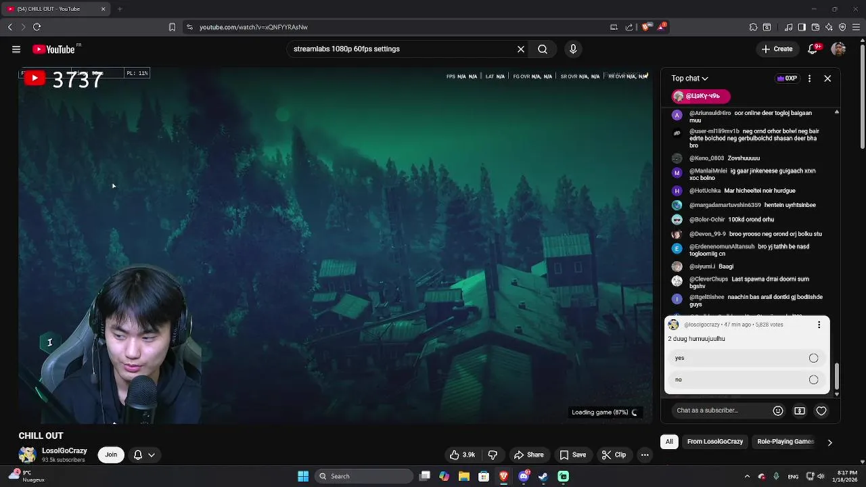Show hidden system tray icons
The width and height of the screenshot is (866, 487).
pyautogui.click(x=747, y=476)
